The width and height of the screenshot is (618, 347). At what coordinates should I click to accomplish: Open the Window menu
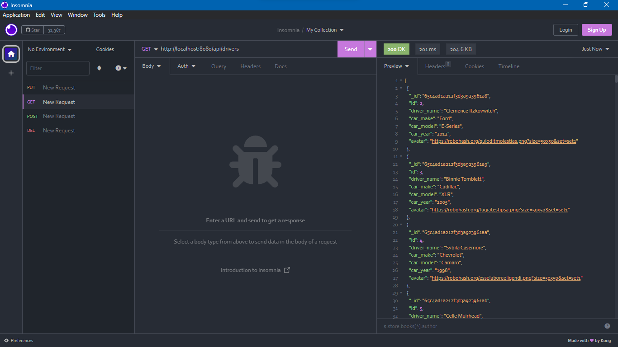click(x=78, y=15)
